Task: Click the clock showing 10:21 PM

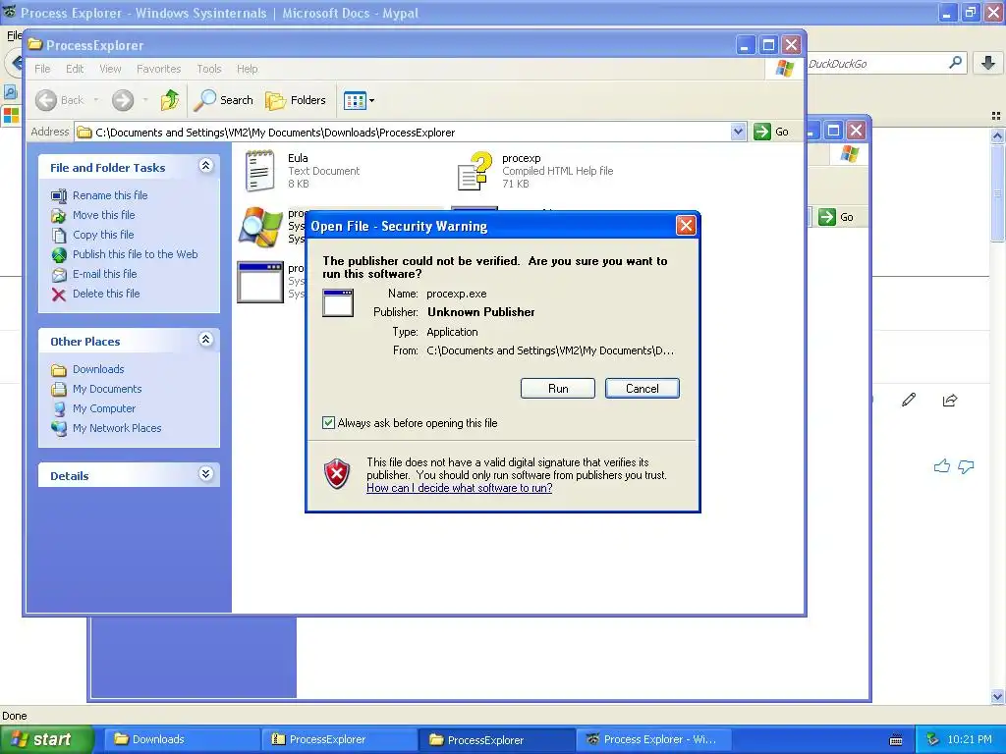Action: [970, 739]
